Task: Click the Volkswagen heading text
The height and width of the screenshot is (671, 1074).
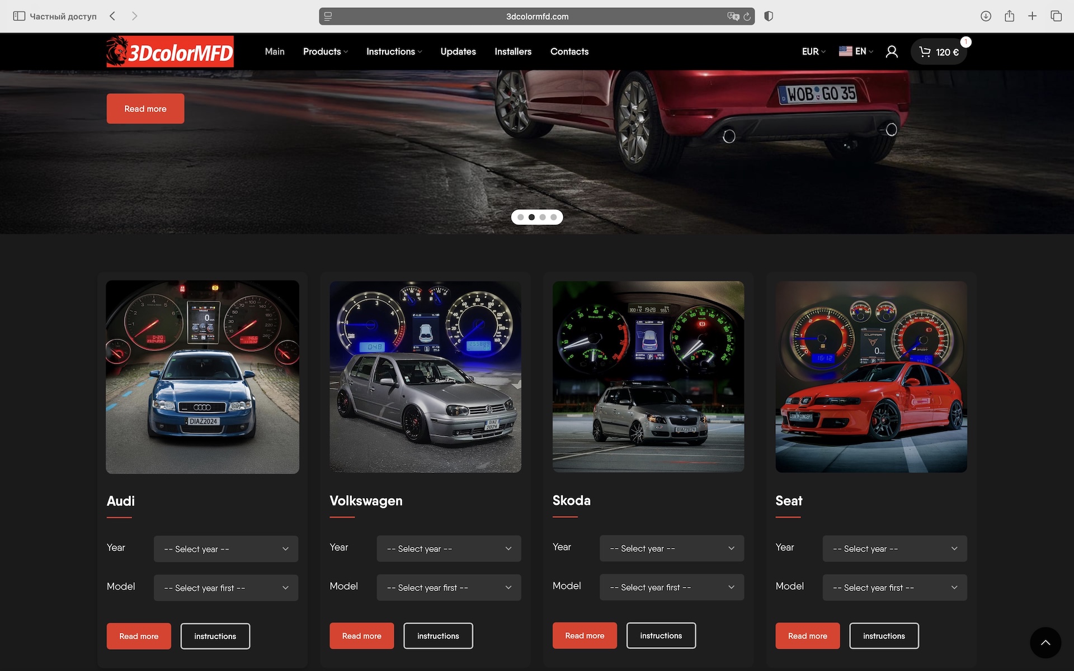Action: point(366,500)
